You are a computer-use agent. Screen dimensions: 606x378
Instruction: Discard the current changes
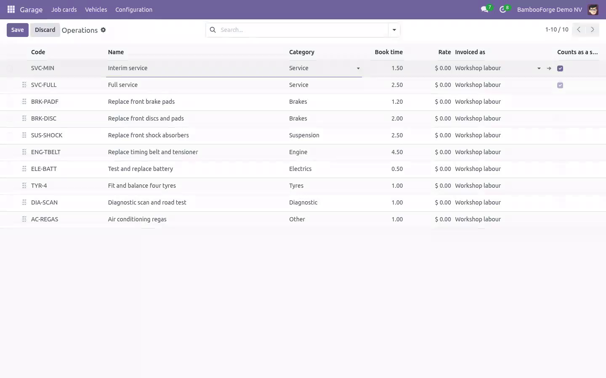point(45,30)
